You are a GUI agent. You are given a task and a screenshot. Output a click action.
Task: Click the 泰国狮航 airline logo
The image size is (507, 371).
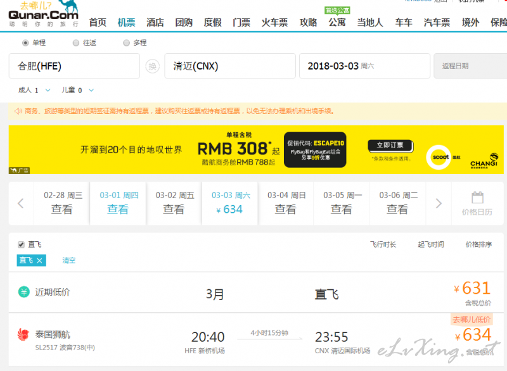tap(23, 335)
